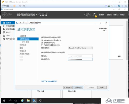This screenshot has width=129, height=104.
Task: Toggle the DNS server checkbox
Action: click(42, 40)
